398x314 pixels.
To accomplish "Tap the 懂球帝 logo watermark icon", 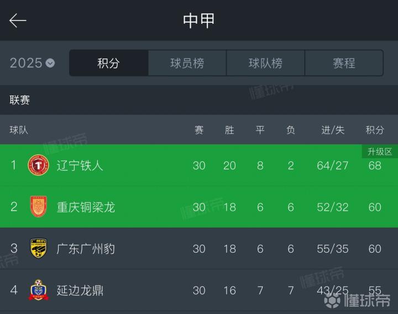I will click(332, 300).
